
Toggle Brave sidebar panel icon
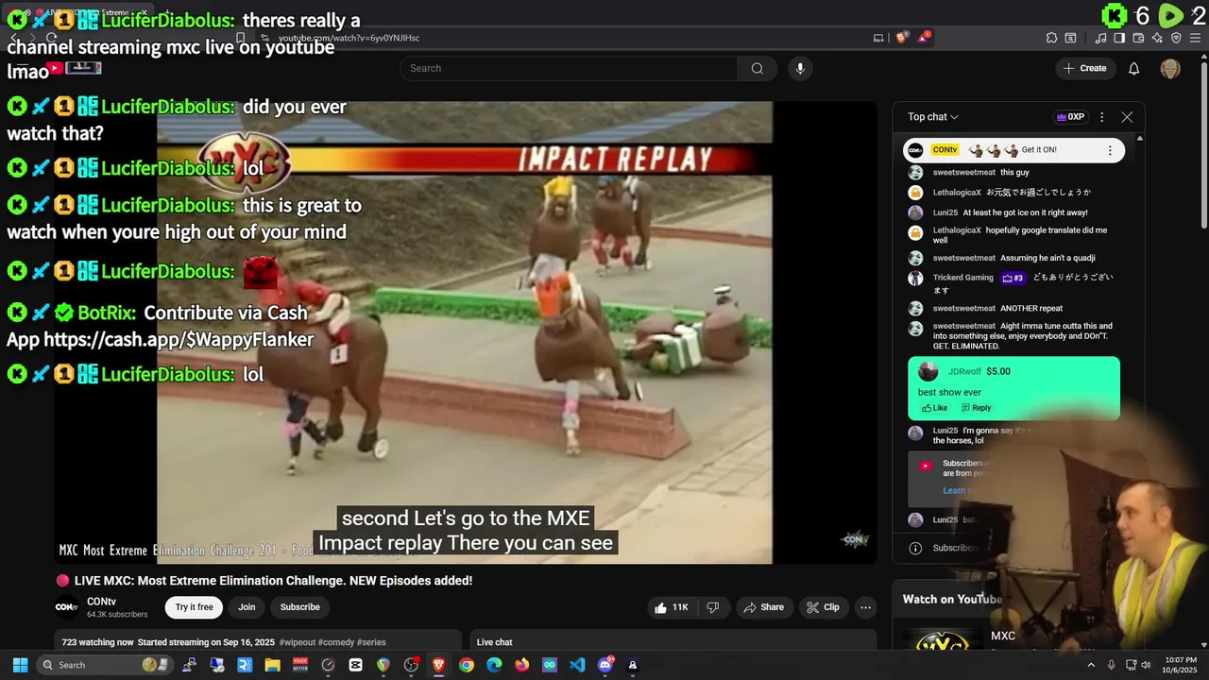tap(1119, 38)
